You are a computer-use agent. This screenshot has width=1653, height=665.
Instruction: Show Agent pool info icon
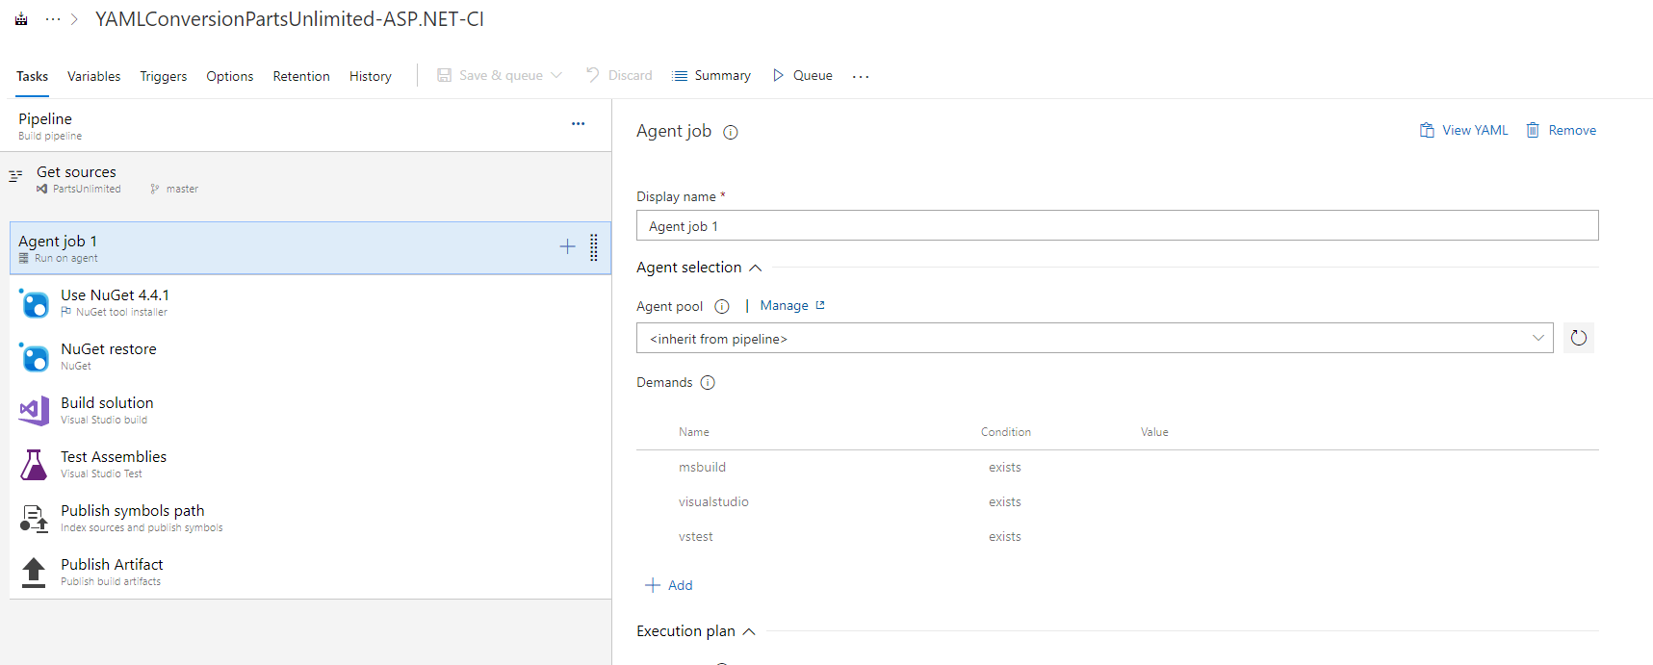pyautogui.click(x=722, y=307)
